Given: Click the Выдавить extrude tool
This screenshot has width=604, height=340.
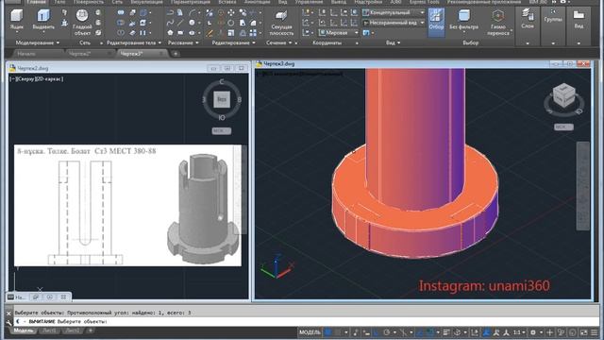Looking at the screenshot, I should point(43,20).
